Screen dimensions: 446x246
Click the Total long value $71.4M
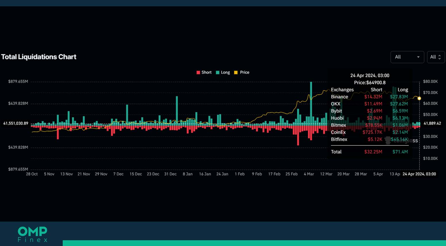(400, 152)
